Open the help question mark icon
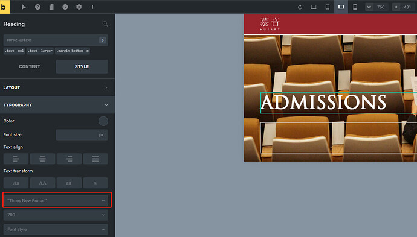 coord(37,7)
